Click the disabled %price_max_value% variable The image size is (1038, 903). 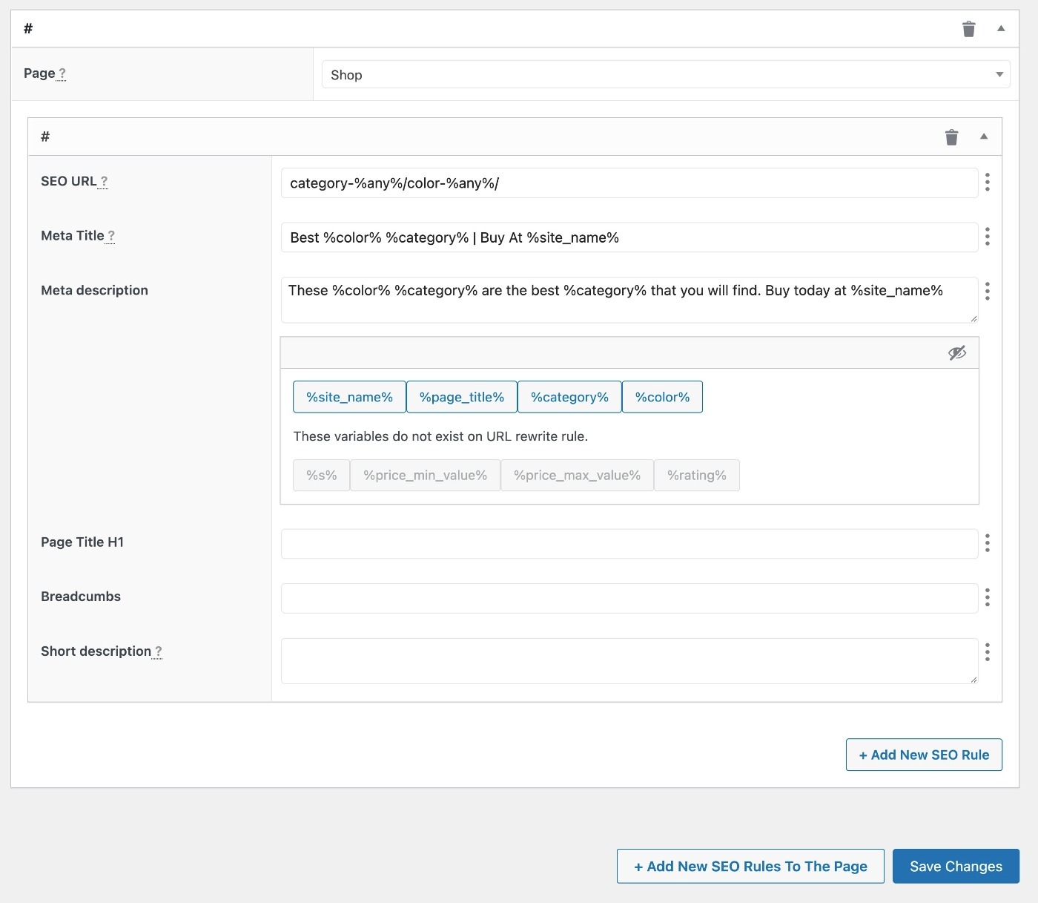[578, 476]
